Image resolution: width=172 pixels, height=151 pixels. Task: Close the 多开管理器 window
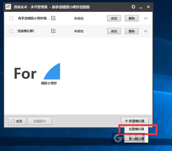click(148, 7)
